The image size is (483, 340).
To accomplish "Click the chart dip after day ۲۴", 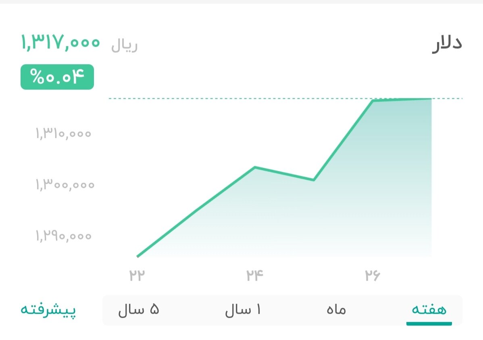I will (314, 179).
